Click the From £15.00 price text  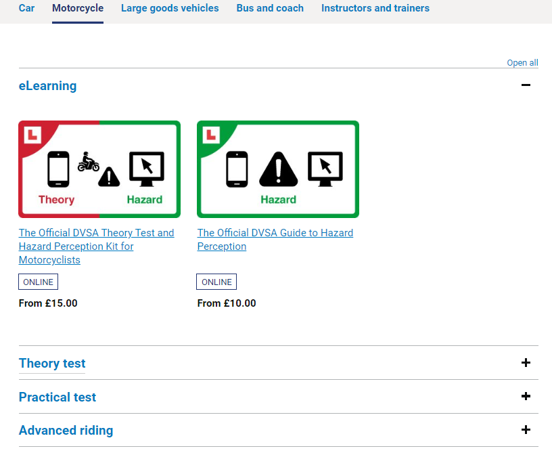tap(48, 303)
